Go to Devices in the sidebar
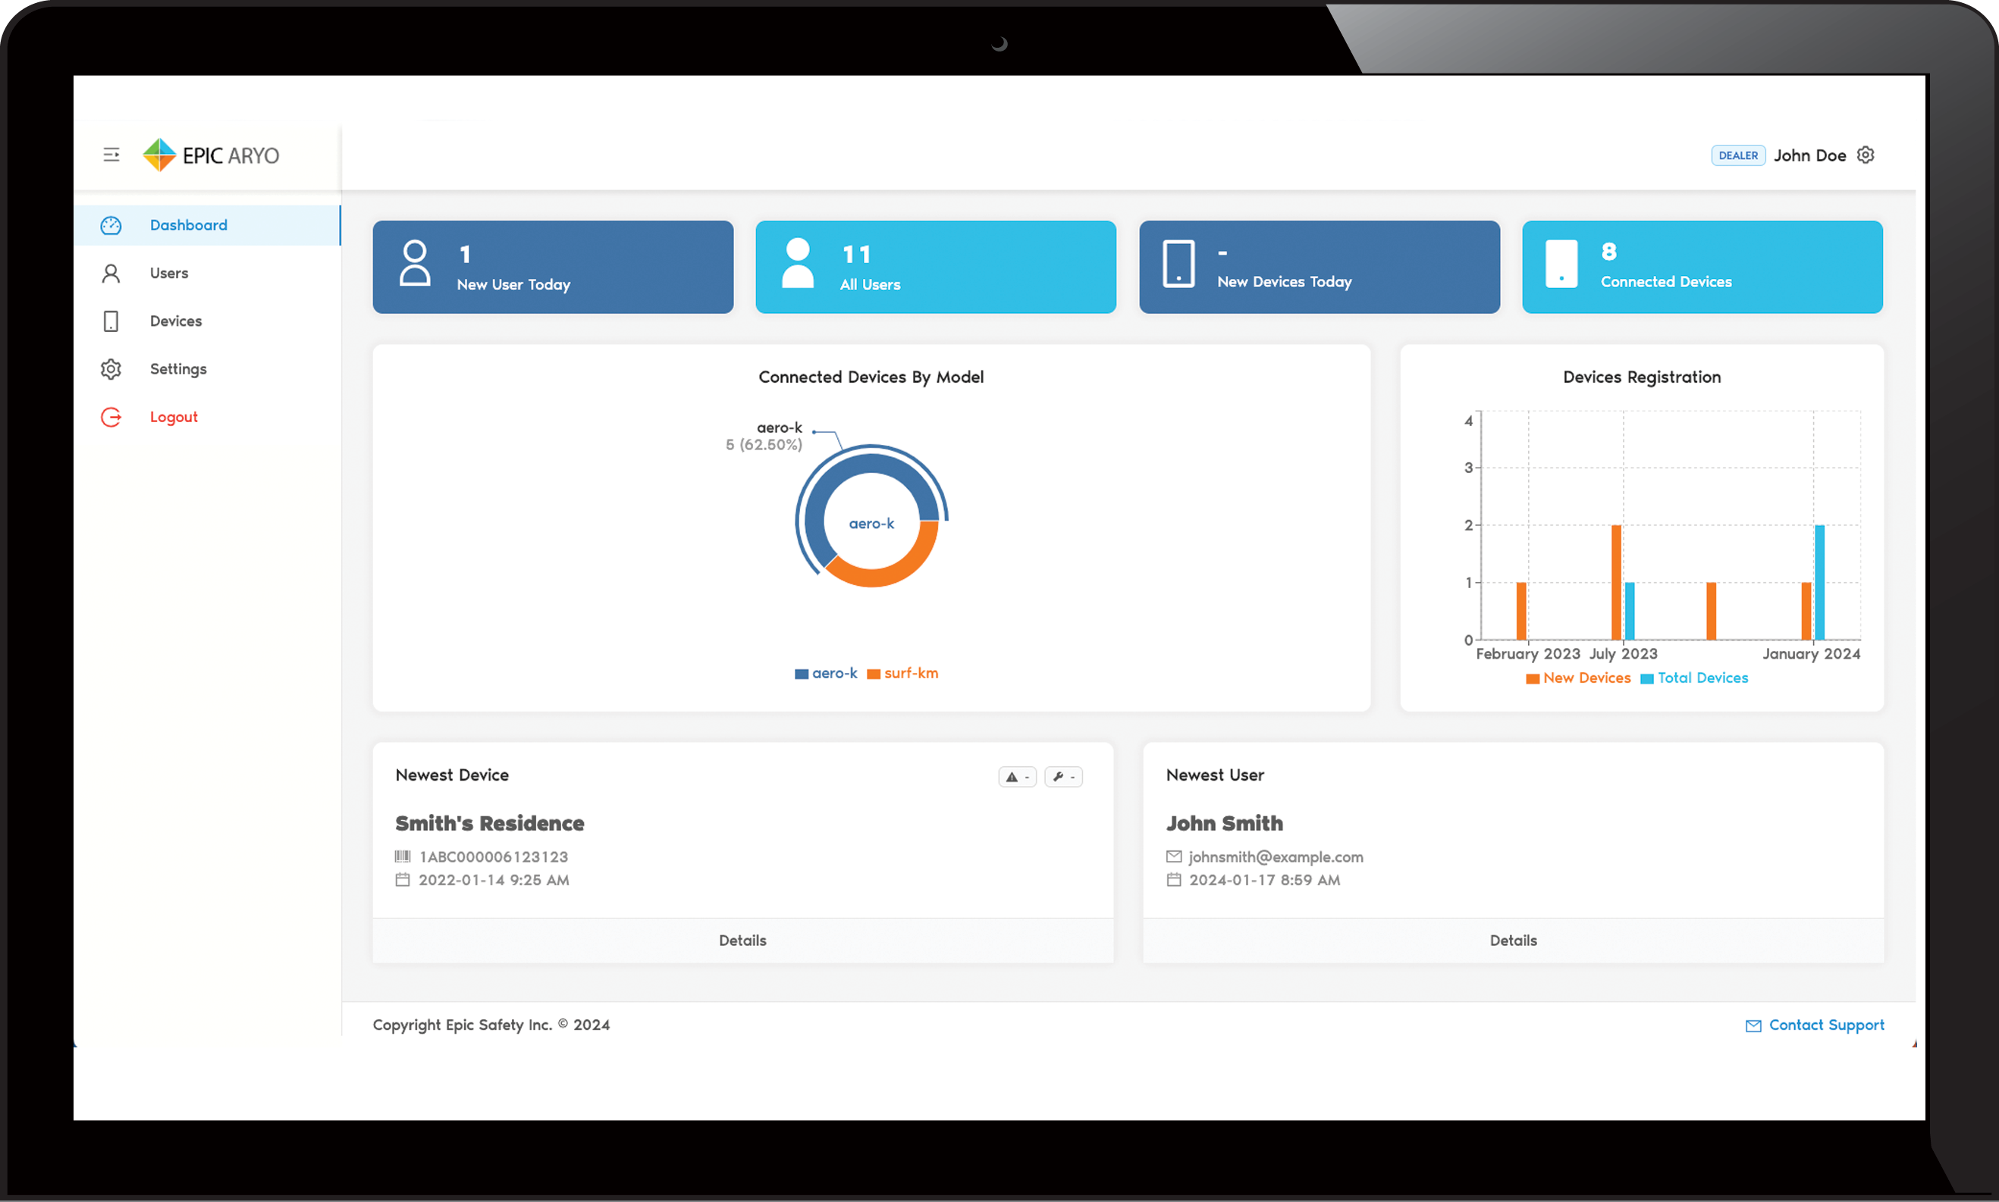 175,321
